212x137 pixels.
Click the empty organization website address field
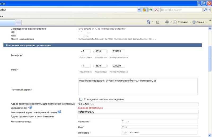tap(138, 117)
